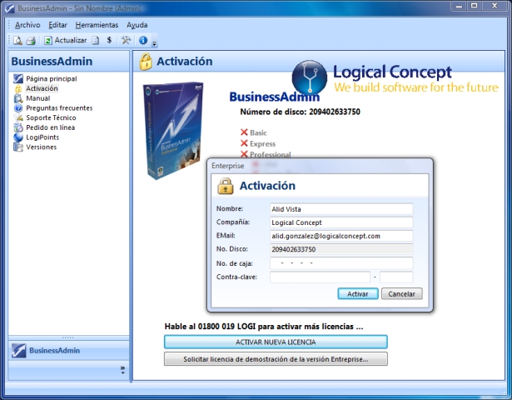Click the Nombre input field
Viewport: 512px width, 400px height.
tap(341, 209)
